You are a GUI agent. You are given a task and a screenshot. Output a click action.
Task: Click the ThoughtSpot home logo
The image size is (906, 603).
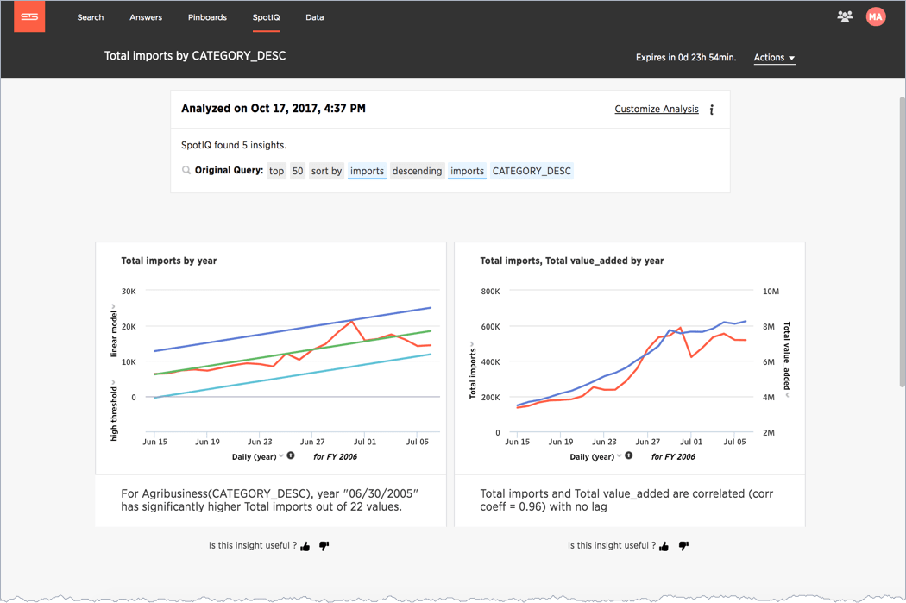(29, 16)
